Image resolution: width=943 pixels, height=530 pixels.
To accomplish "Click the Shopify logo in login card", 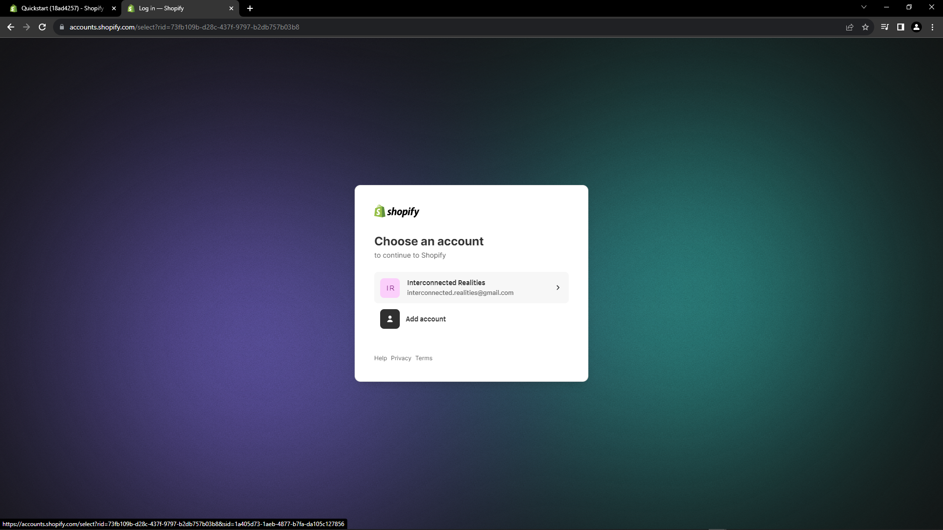I will tap(397, 212).
